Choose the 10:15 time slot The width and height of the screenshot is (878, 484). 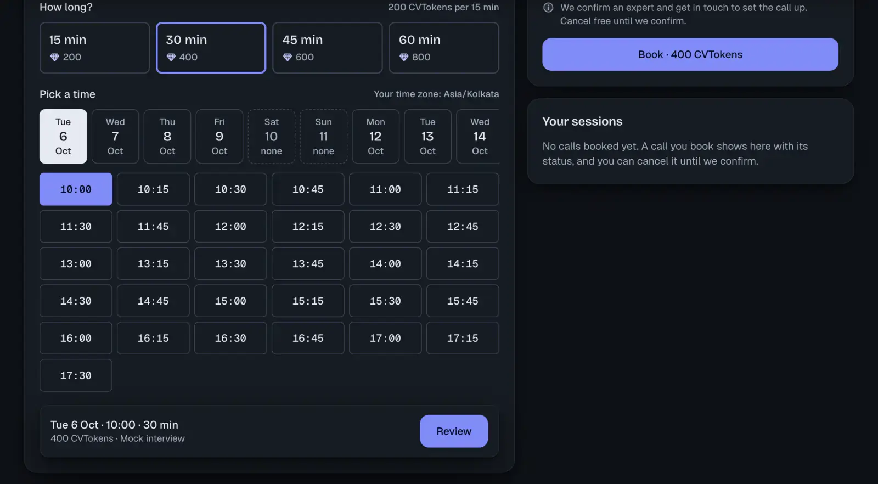coord(153,189)
